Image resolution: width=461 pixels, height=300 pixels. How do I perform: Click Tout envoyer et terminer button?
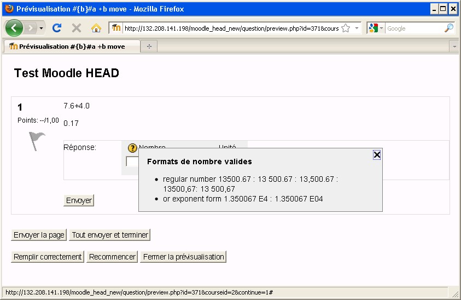[x=110, y=235]
